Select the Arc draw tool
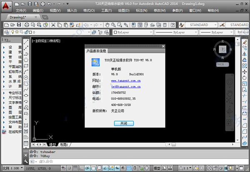 (26, 72)
